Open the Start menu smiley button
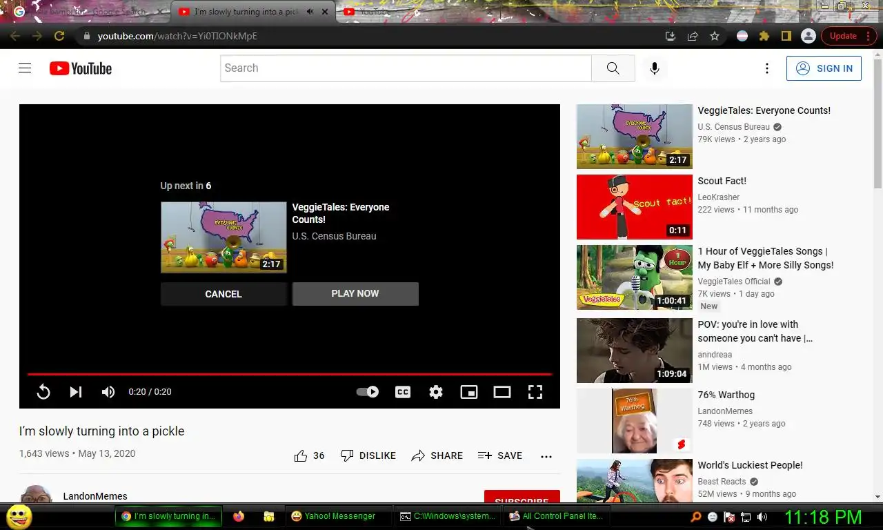 click(19, 516)
